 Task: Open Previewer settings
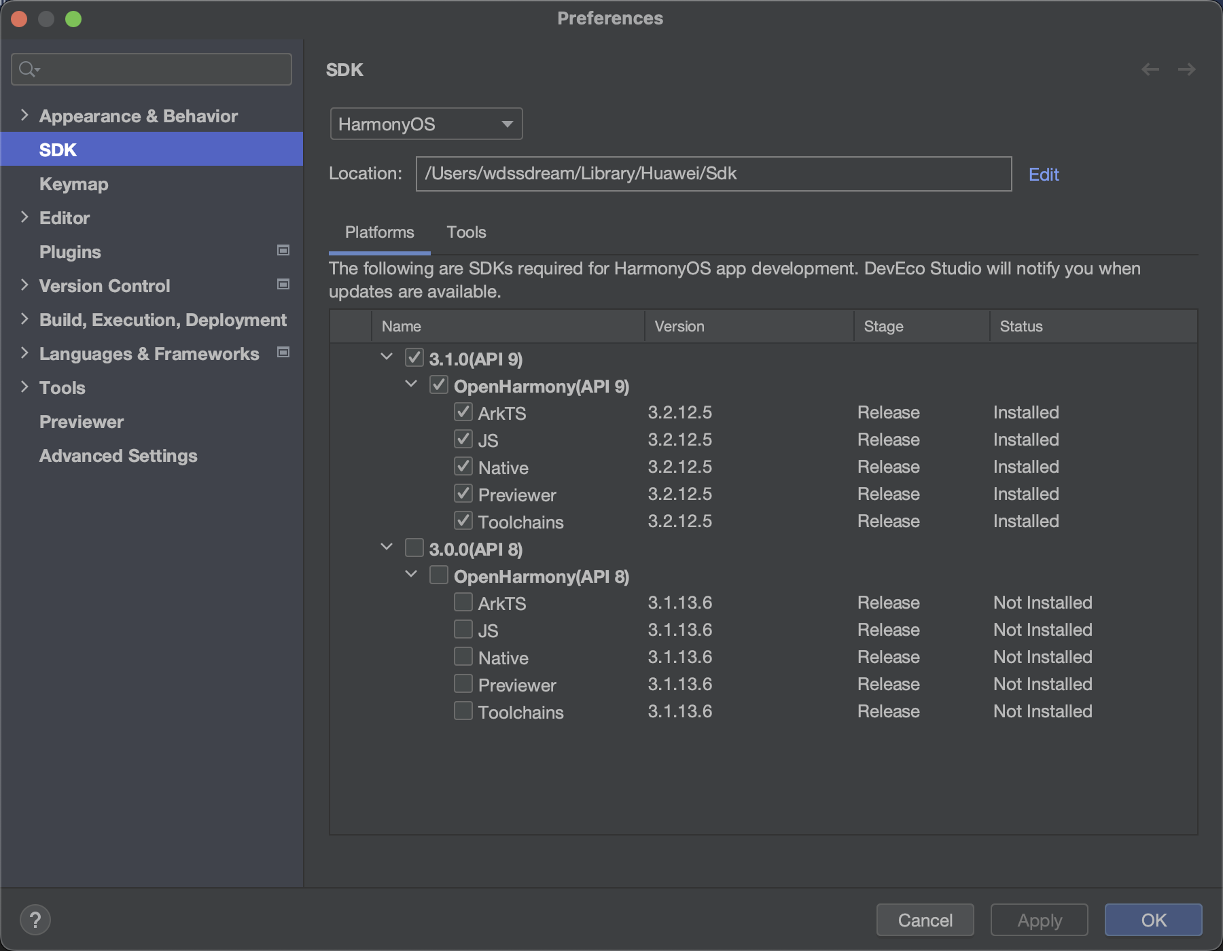point(82,422)
